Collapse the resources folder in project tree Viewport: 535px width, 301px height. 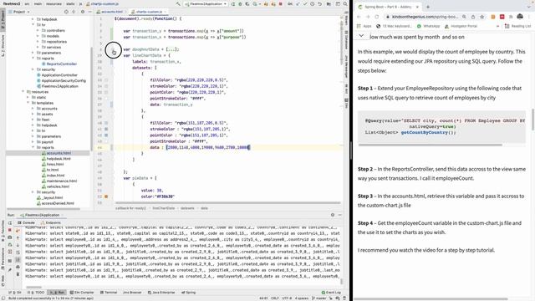tap(23, 92)
